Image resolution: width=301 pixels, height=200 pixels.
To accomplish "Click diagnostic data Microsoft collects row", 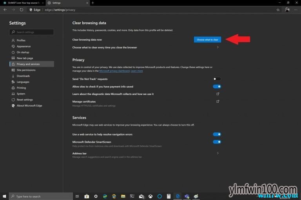I will point(147,94).
